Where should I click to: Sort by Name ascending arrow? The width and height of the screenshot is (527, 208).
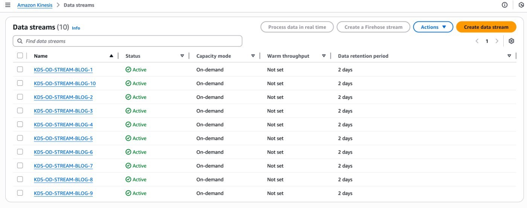(111, 56)
